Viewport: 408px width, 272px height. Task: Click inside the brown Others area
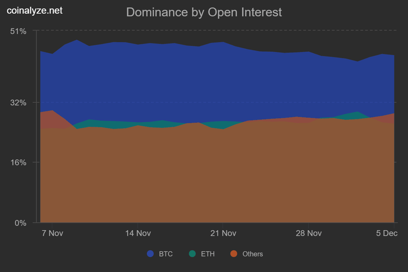pyautogui.click(x=204, y=177)
